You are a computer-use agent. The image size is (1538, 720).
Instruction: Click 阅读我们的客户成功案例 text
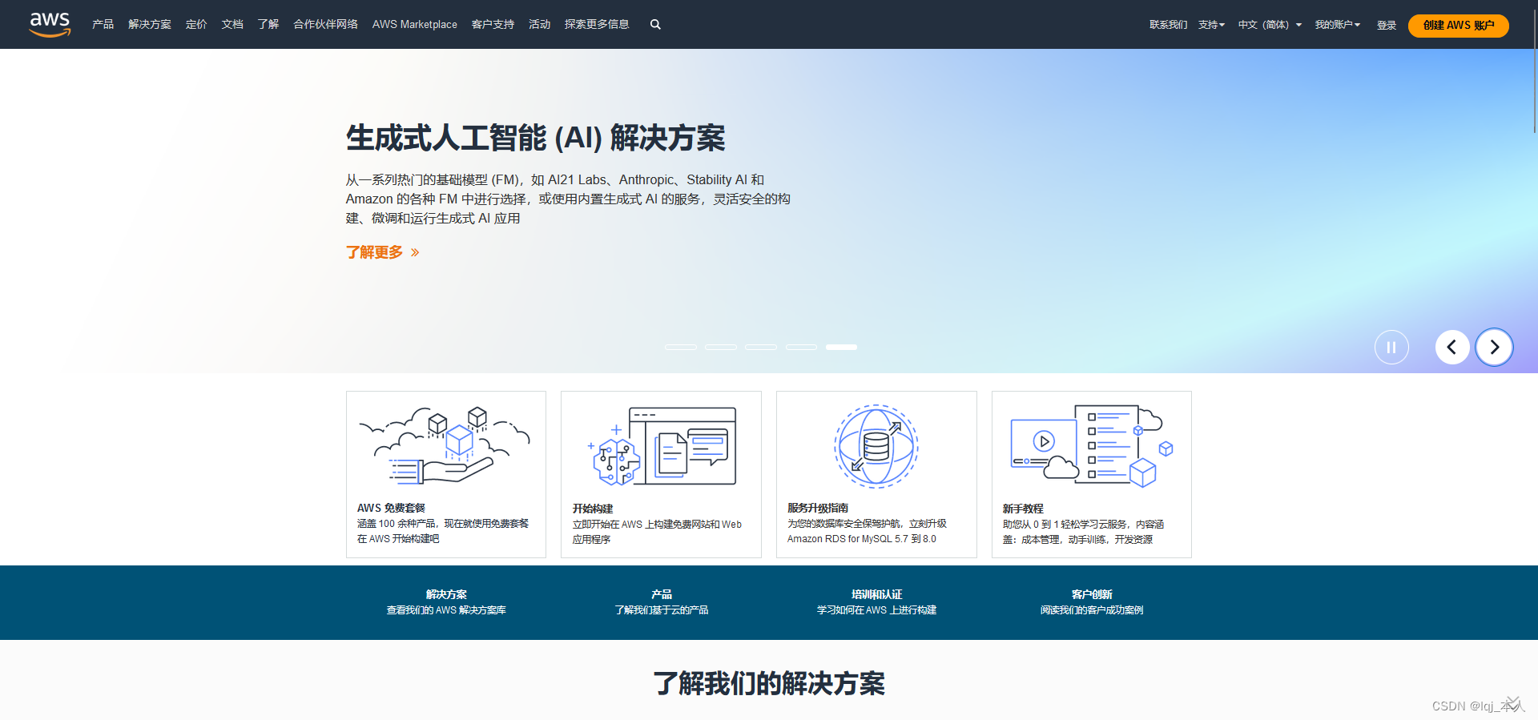tap(1092, 610)
